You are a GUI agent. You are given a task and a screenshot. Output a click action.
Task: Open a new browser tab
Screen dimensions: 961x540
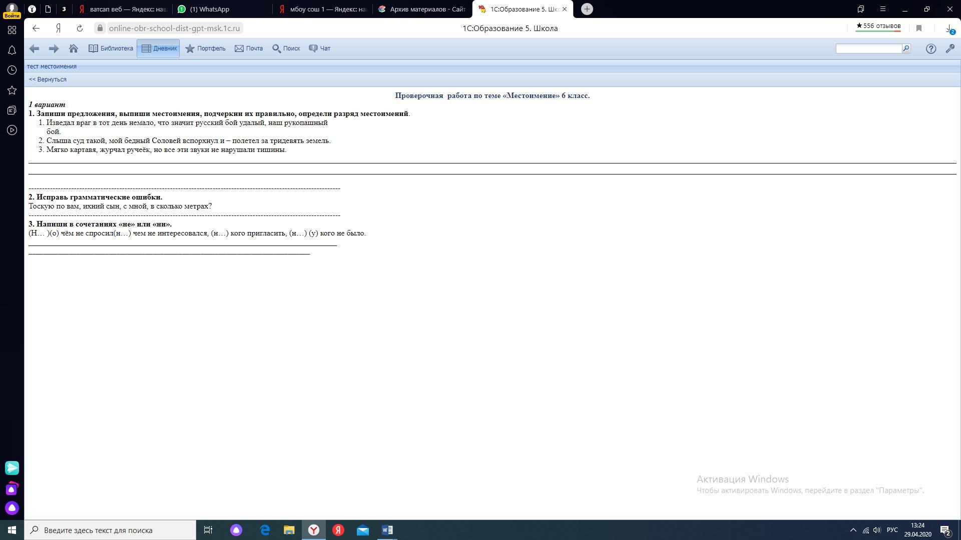(x=587, y=9)
